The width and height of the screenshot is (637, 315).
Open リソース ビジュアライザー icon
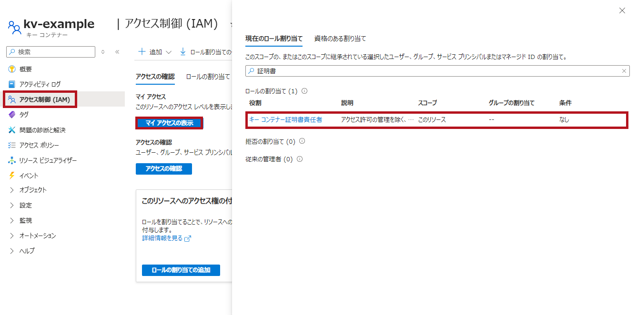coord(12,160)
